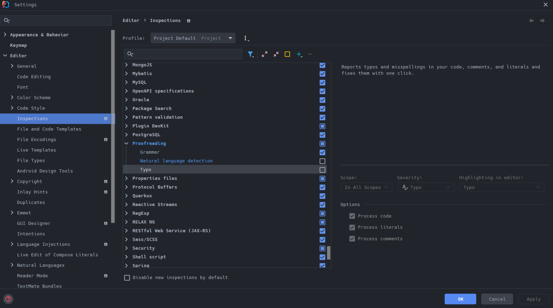
Task: Toggle the Proofreading group checkbox
Action: pos(322,144)
